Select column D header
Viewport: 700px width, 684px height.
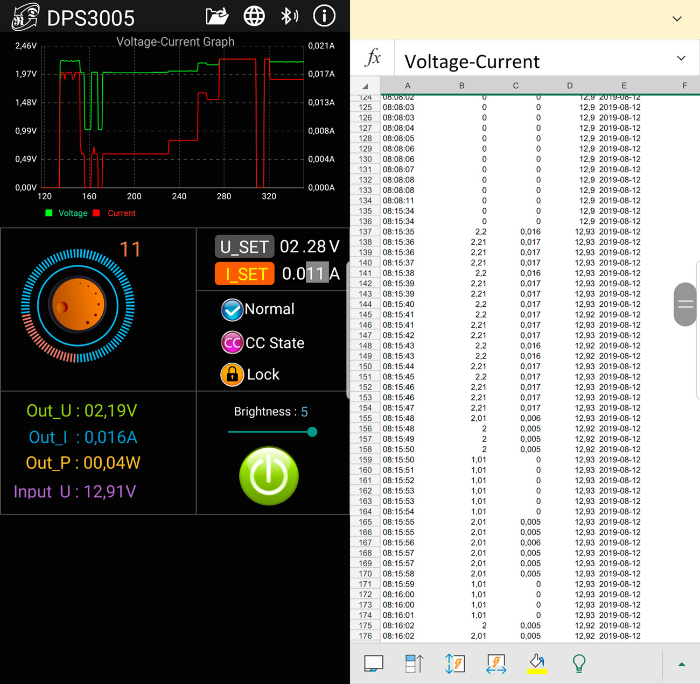(x=570, y=86)
